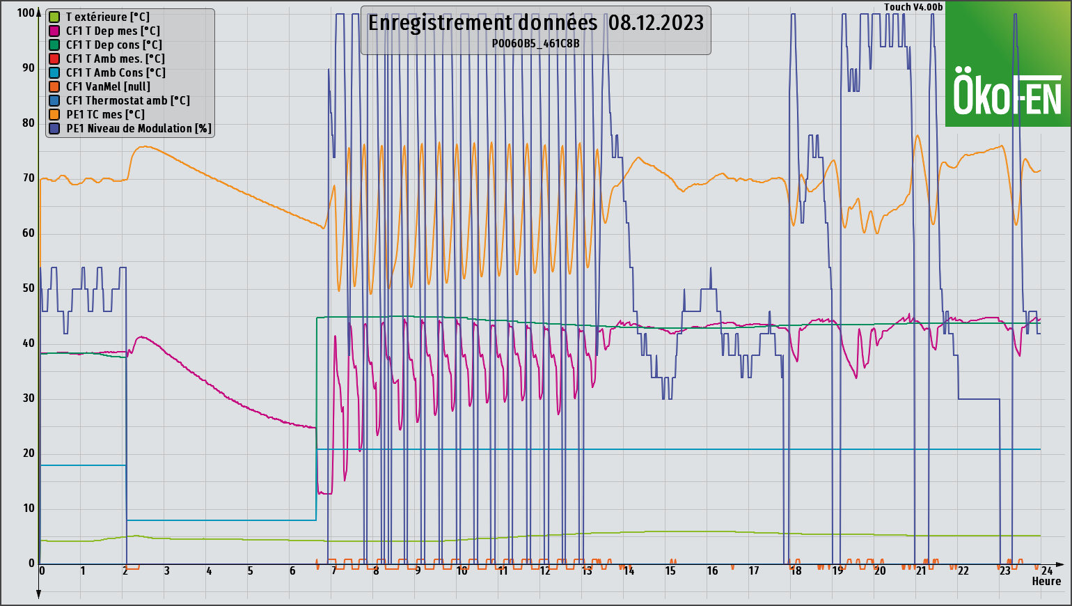Image resolution: width=1072 pixels, height=606 pixels.
Task: Select the 'CF1 Thermostat amb [°C]' label
Action: point(128,100)
